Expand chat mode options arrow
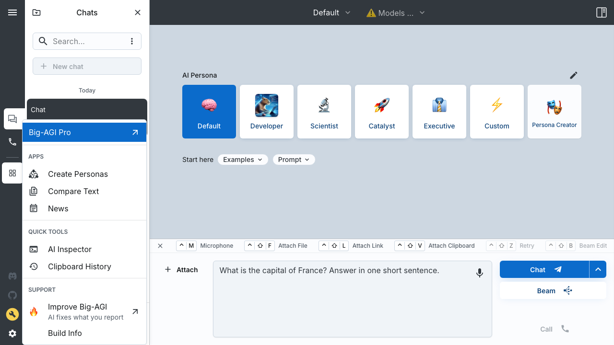 tap(598, 270)
